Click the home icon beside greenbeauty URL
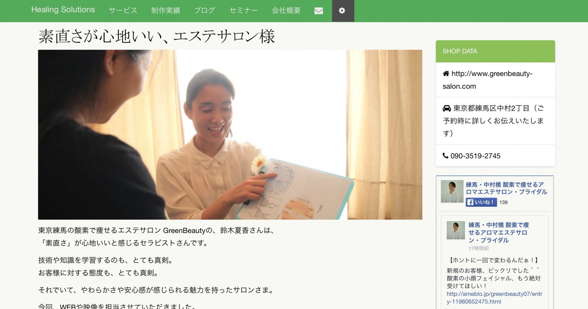This screenshot has height=309, width=588. click(x=446, y=73)
